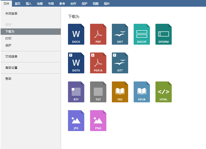Download the document as EPUB
The width and height of the screenshot is (206, 149).
tap(142, 92)
